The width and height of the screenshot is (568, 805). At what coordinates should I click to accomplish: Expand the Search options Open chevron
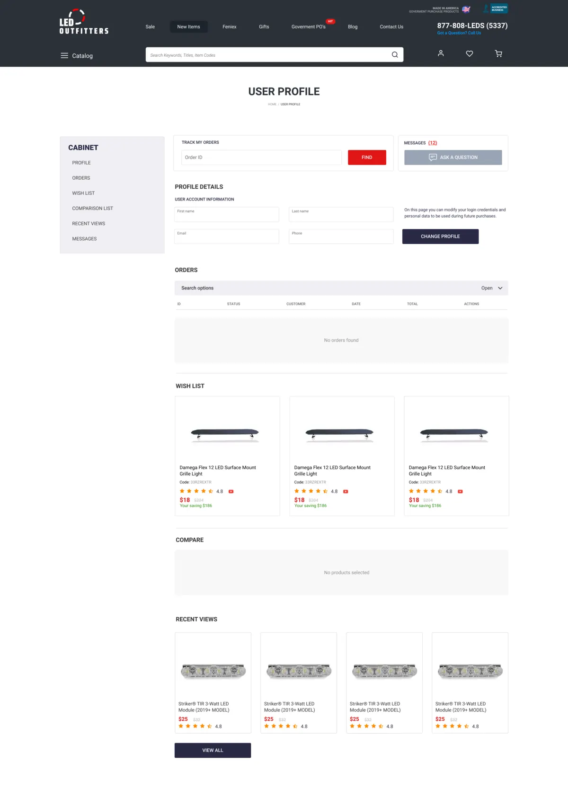(500, 288)
